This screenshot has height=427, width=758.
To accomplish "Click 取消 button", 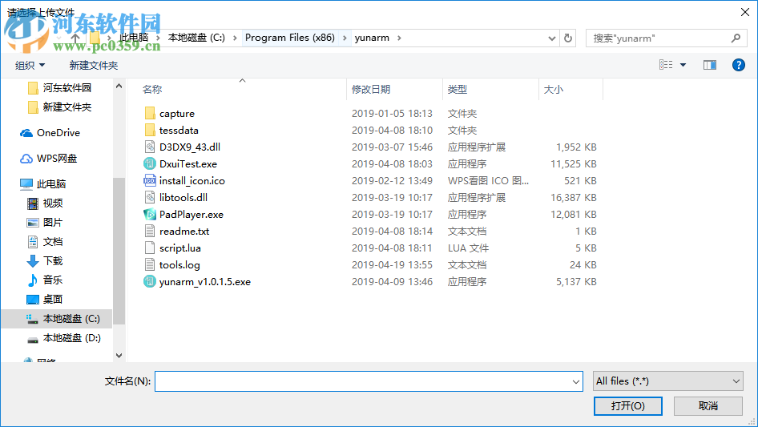I will (708, 405).
